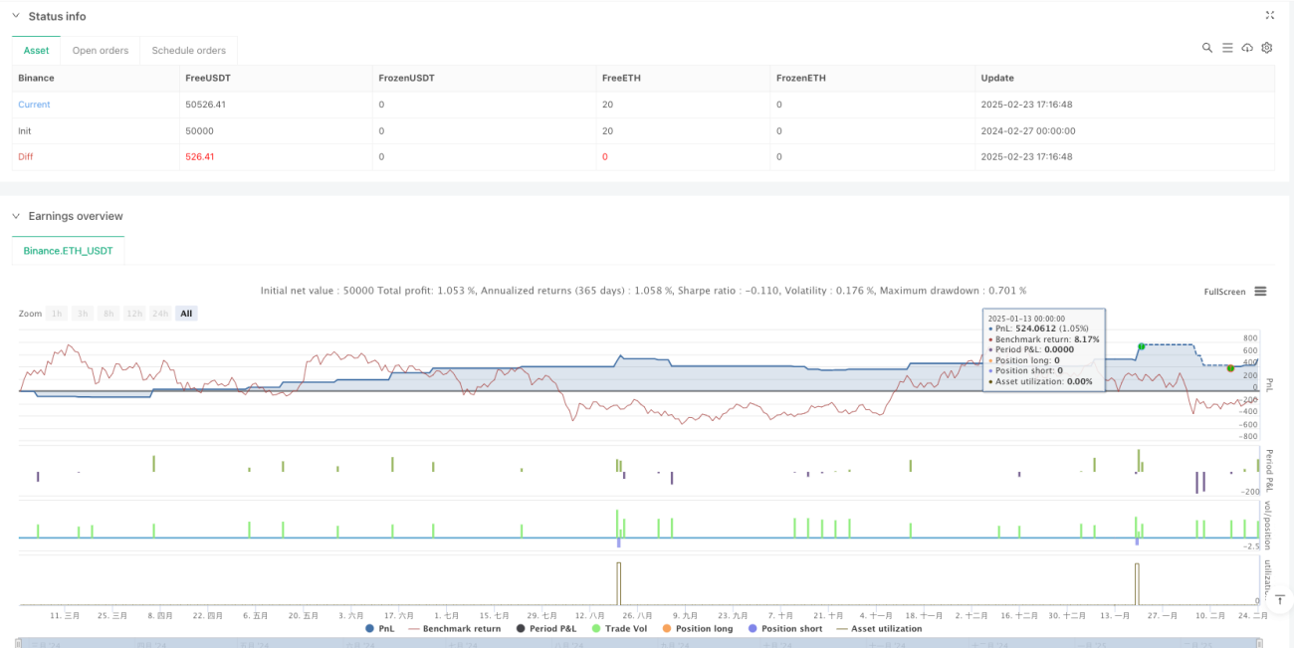The width and height of the screenshot is (1294, 648).
Task: Toggle the PnL series in chart legend
Action: tap(377, 628)
